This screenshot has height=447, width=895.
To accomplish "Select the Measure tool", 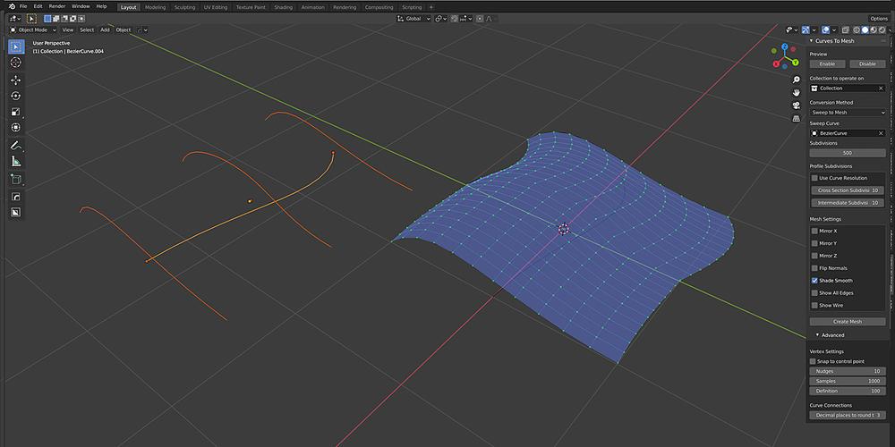I will coord(16,161).
